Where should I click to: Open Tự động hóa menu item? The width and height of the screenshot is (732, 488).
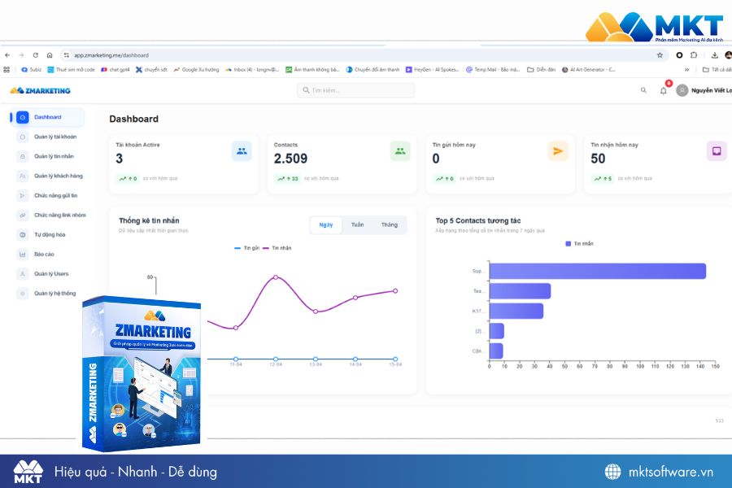50,235
